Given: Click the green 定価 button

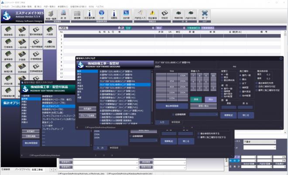Looking at the screenshot, I should (x=196, y=100).
